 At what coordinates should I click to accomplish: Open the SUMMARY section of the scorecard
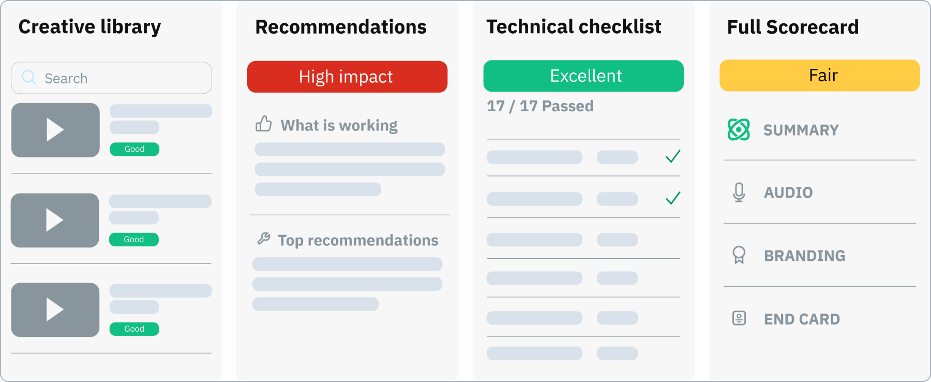coord(801,130)
